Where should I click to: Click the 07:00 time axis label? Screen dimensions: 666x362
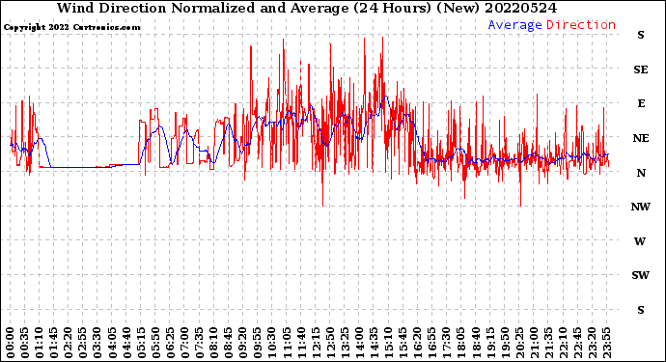click(x=184, y=343)
